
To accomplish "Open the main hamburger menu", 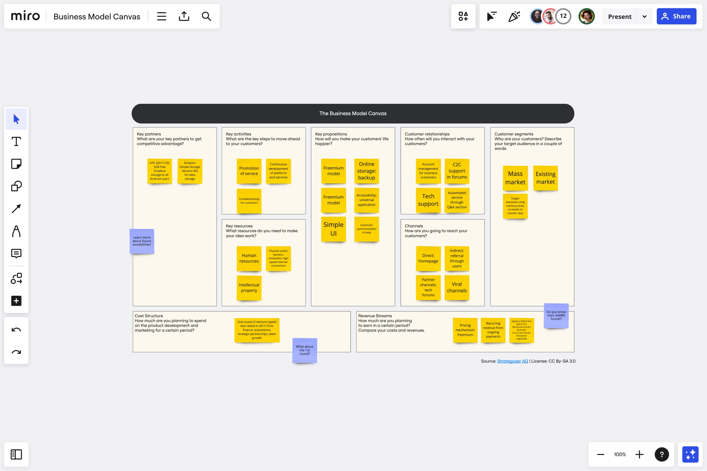I will coord(162,16).
